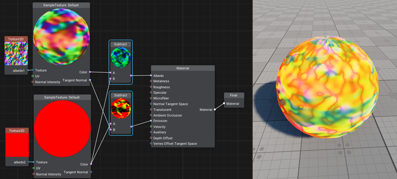Click the Ambient Occlusion input port
This screenshot has height=179, width=397.
(151, 115)
